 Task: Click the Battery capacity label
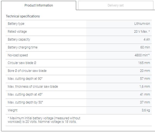(x=19, y=39)
